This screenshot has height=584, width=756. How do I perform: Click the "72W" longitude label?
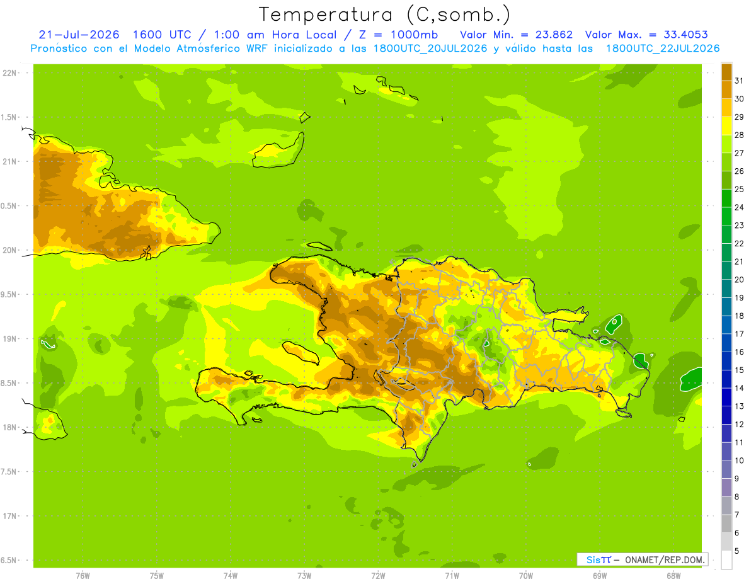[378, 575]
